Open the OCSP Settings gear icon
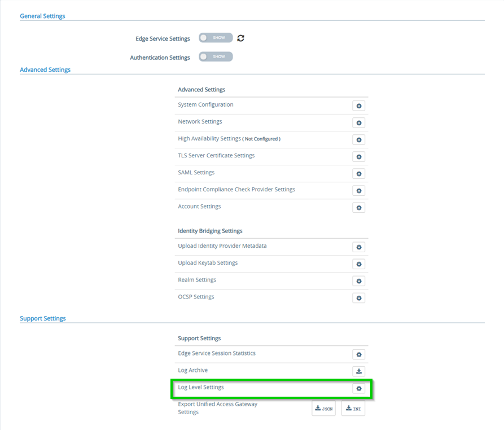 pos(359,297)
